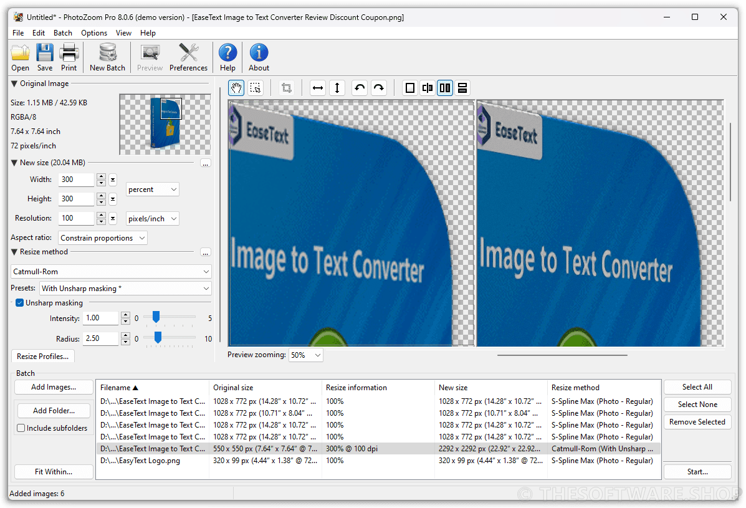Click the Help question mark icon
Image resolution: width=746 pixels, height=508 pixels.
[227, 57]
